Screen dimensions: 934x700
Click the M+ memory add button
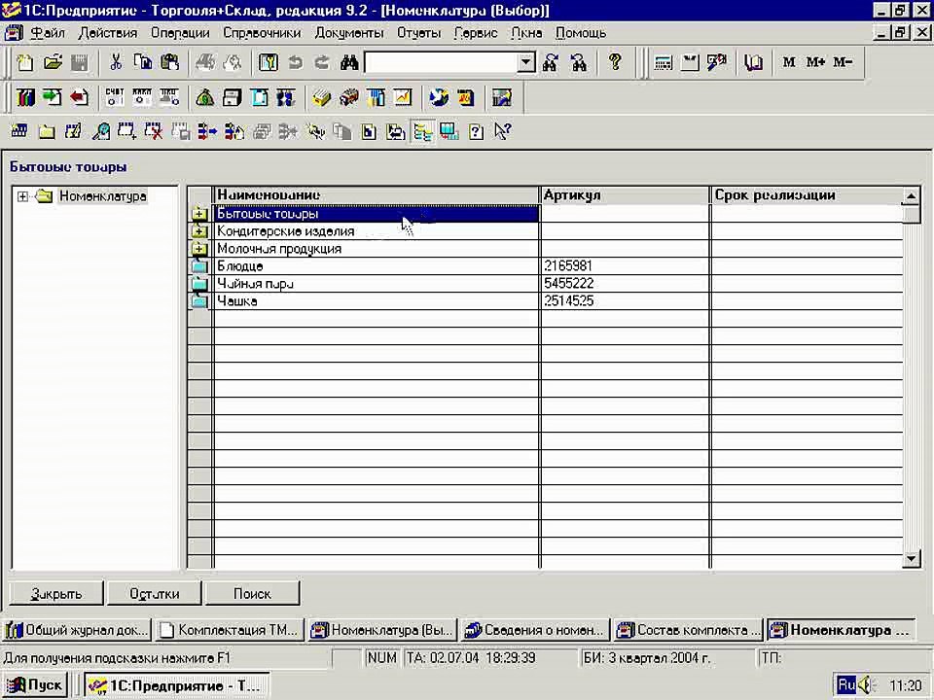point(815,62)
